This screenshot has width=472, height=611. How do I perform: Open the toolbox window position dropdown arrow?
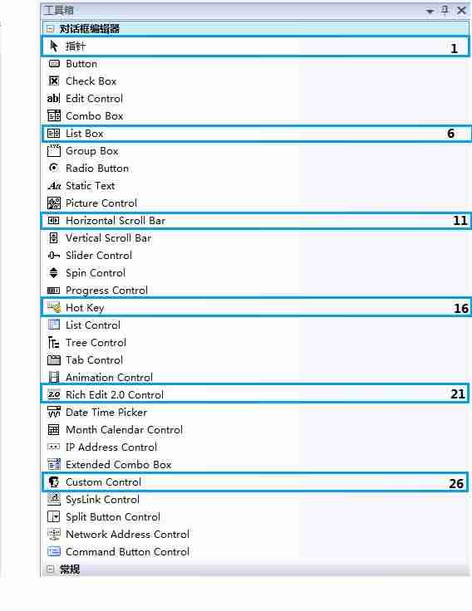pos(430,11)
